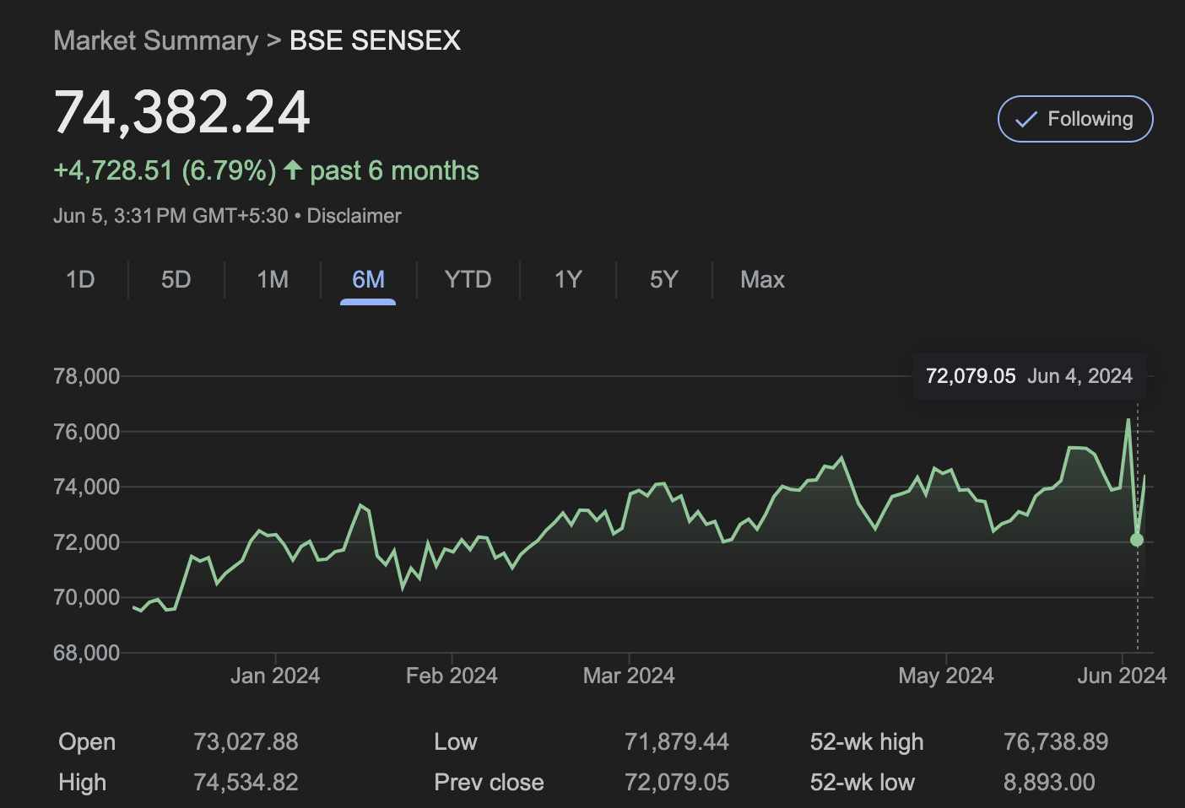
Task: Click the chart peak near Jun 2024
Action: coord(1128,420)
